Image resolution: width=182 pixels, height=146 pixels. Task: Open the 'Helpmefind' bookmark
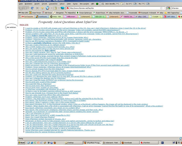pyautogui.click(x=70, y=13)
